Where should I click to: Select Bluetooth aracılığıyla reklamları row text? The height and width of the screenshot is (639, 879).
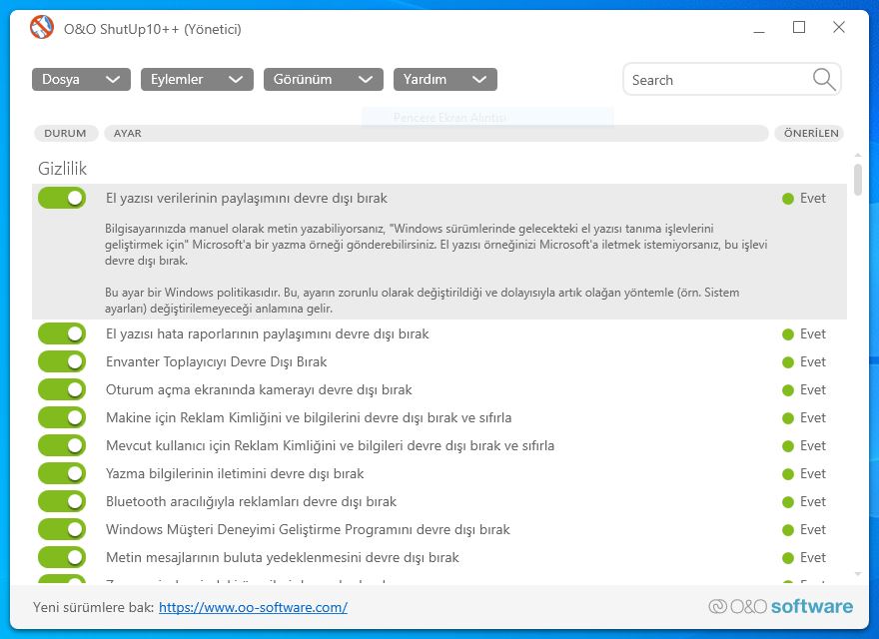pos(251,502)
